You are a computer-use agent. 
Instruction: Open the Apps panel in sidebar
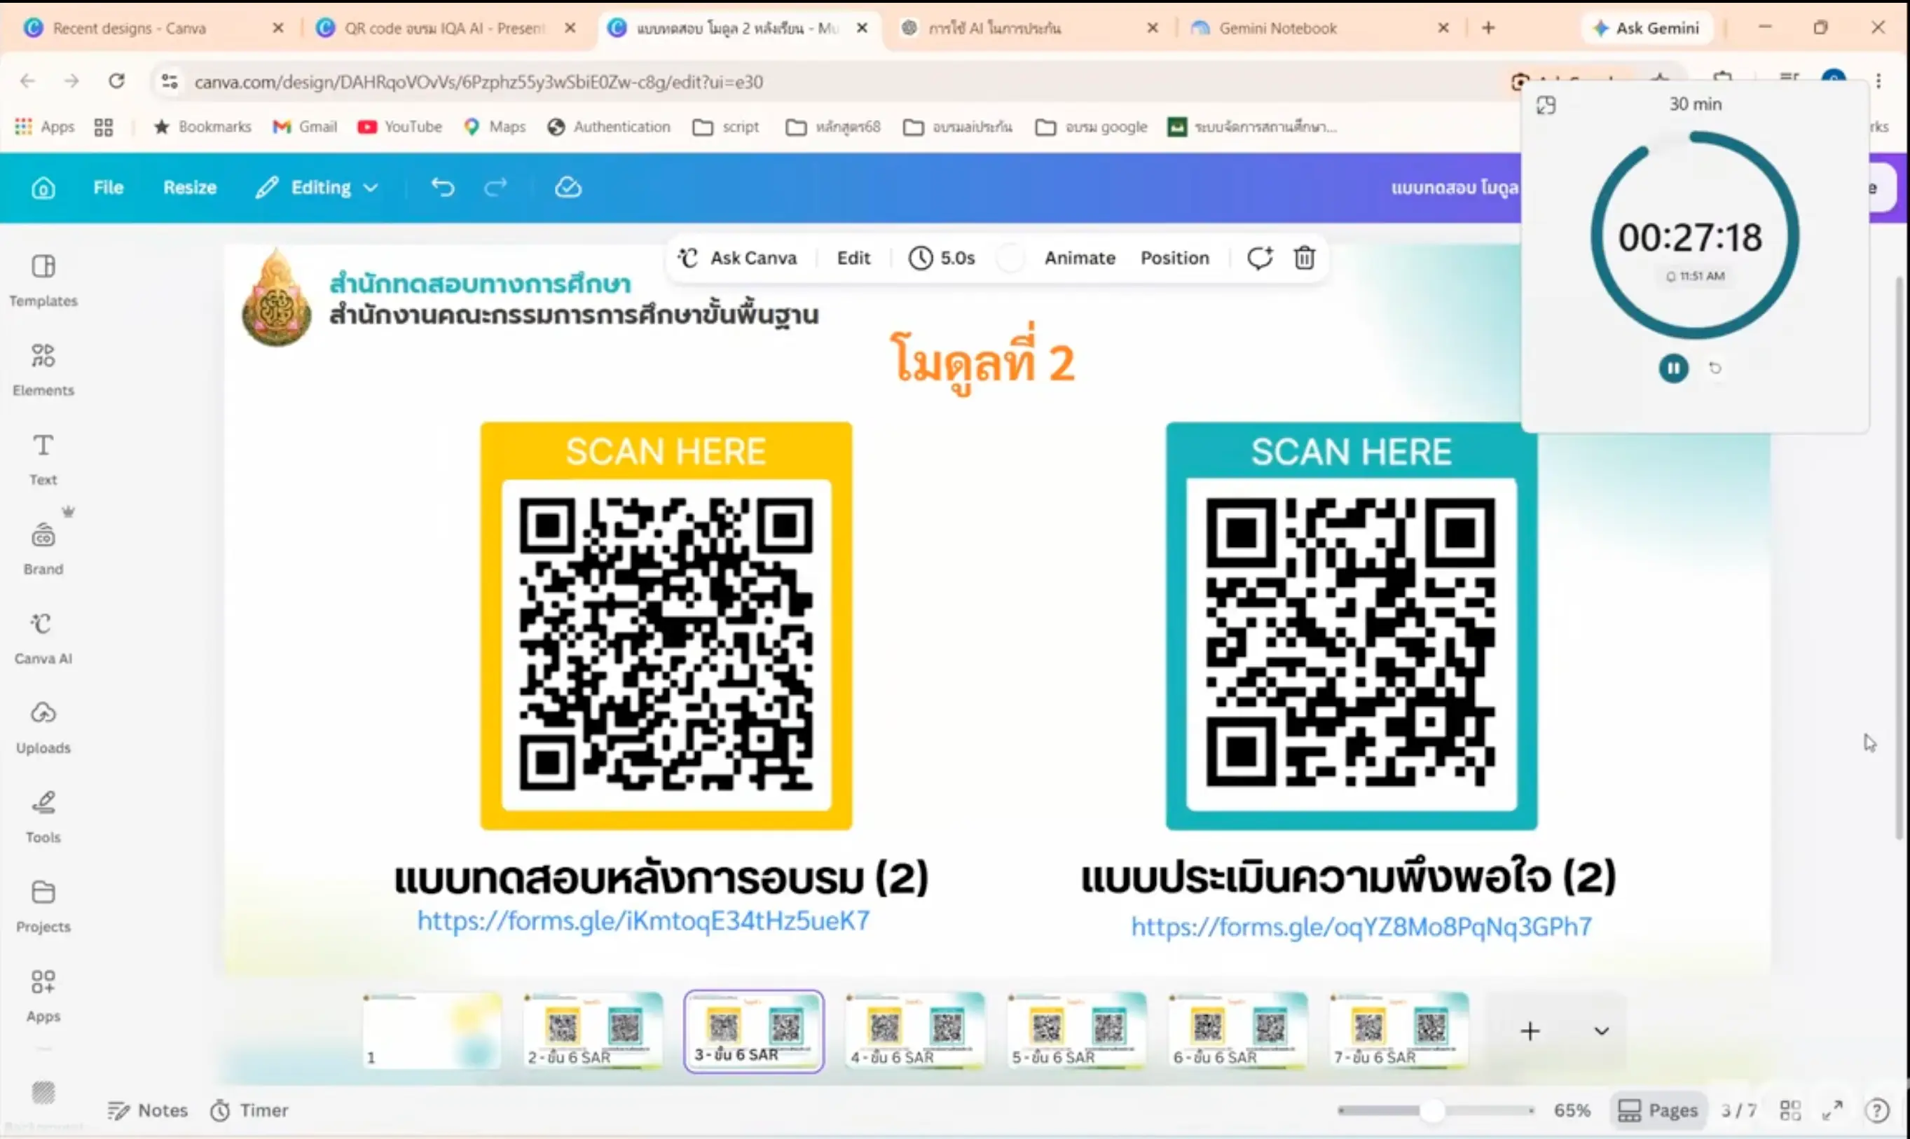pos(43,995)
